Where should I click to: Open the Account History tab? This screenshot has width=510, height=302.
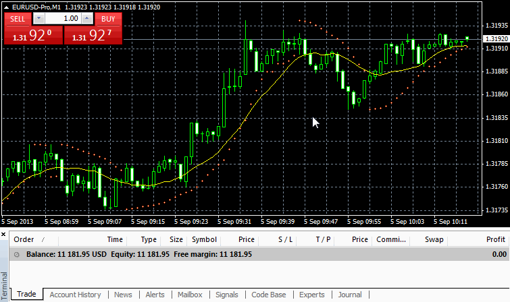point(75,295)
